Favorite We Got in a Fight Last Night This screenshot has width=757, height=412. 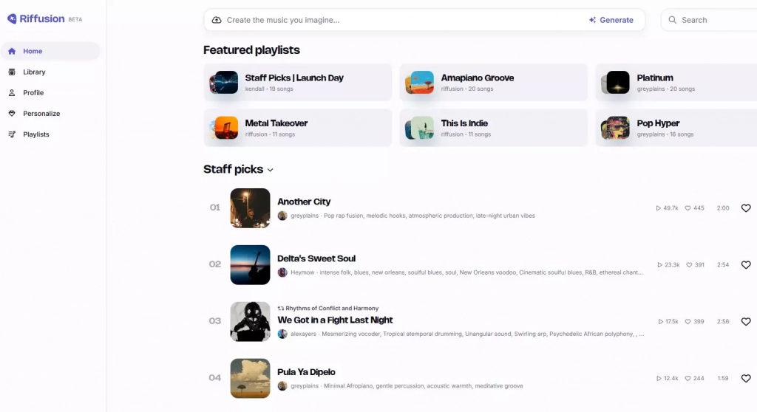[746, 322]
